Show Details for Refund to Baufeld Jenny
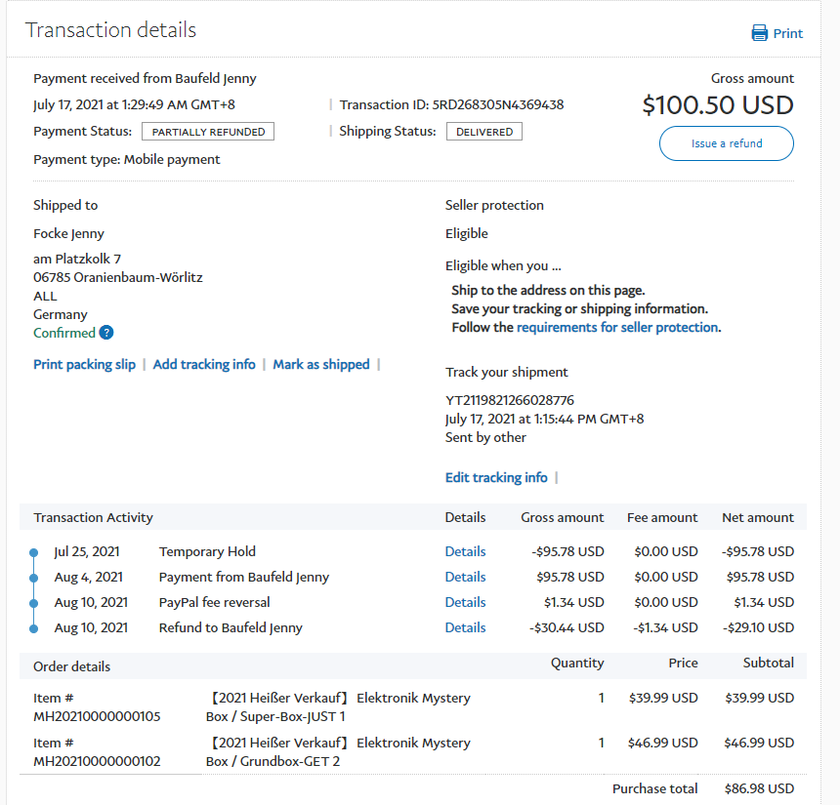Image resolution: width=840 pixels, height=805 pixels. pos(465,627)
